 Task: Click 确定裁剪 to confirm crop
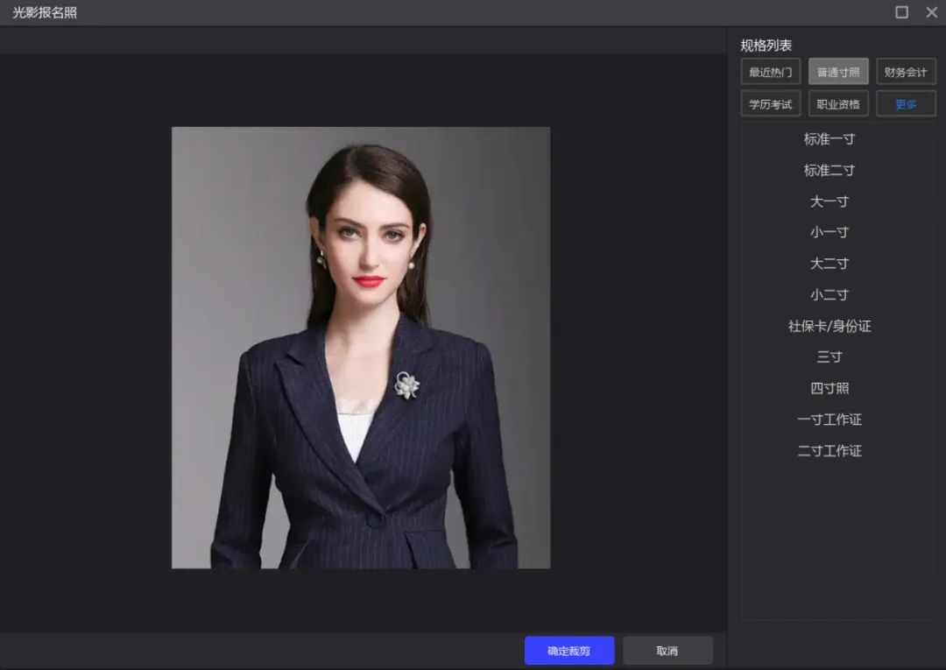click(569, 651)
